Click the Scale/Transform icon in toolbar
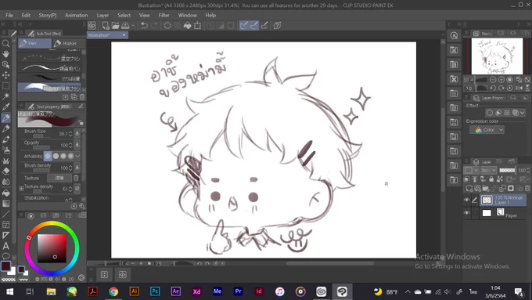532x300 pixels. click(197, 26)
